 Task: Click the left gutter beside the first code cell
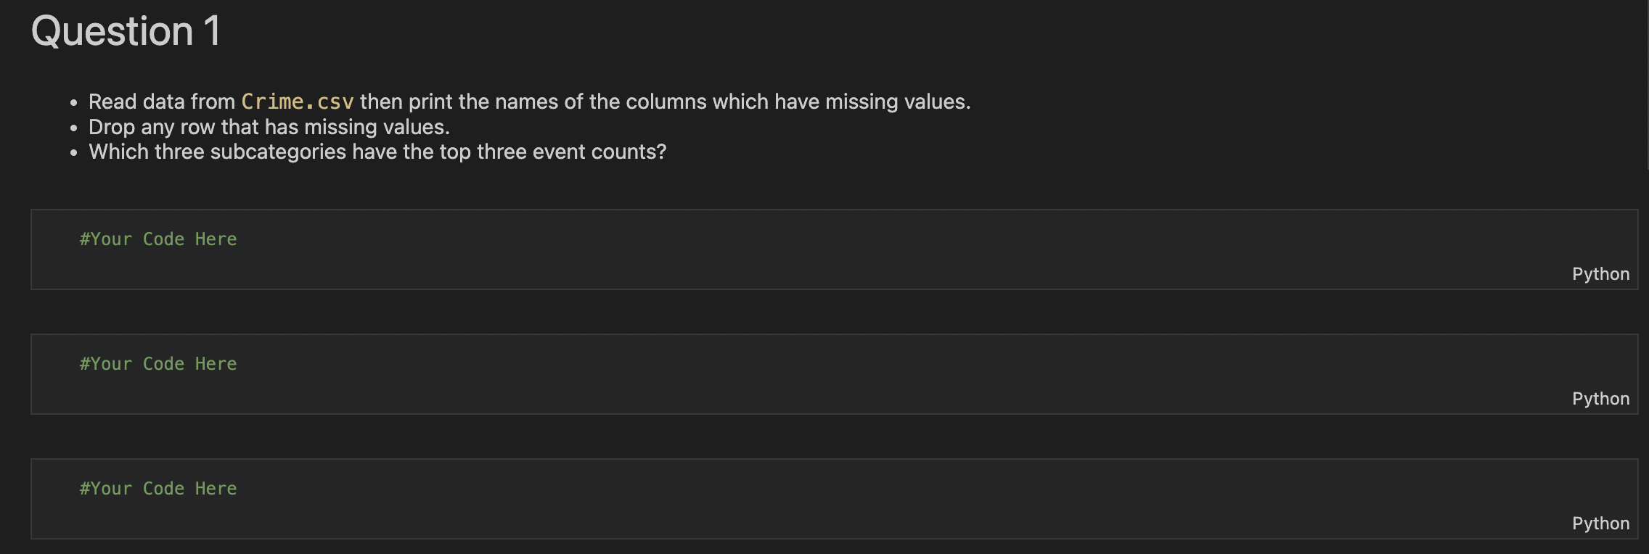point(15,249)
